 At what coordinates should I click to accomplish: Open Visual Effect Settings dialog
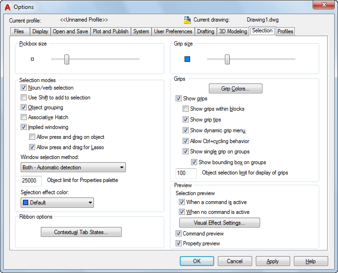219,223
